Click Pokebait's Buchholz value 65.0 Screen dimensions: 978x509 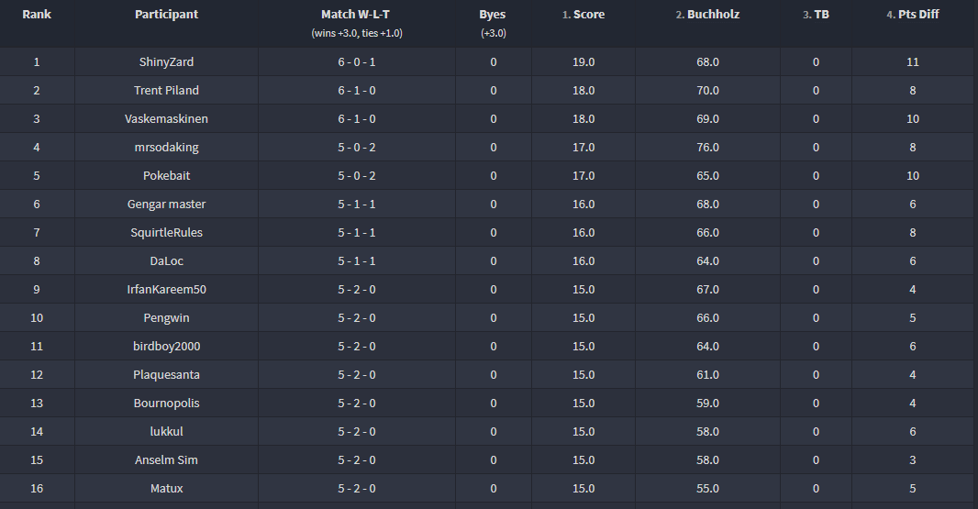[707, 176]
